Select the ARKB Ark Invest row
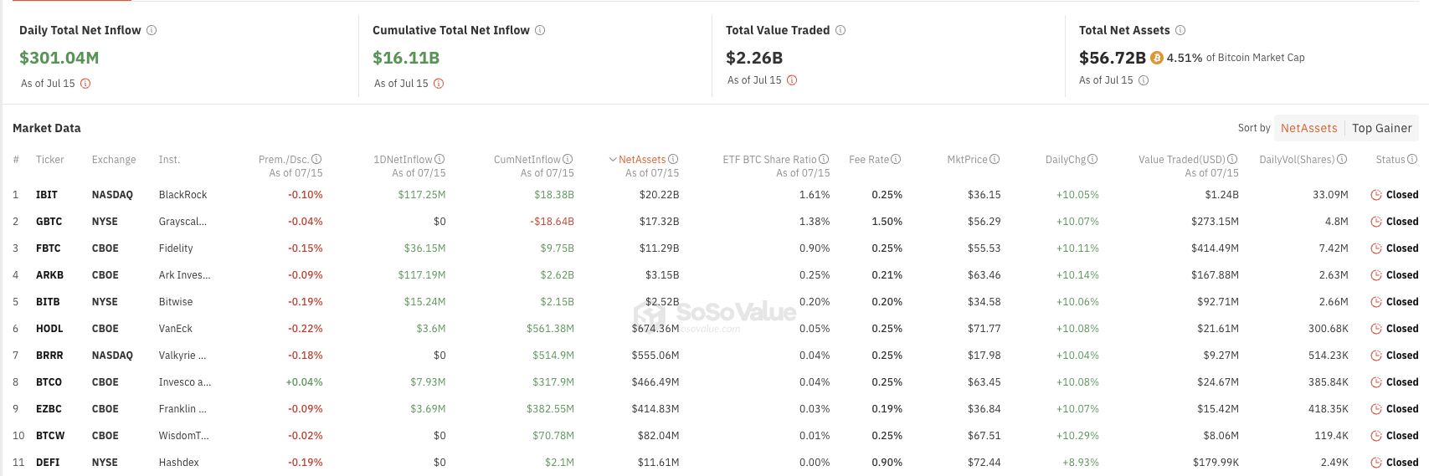 coord(184,275)
